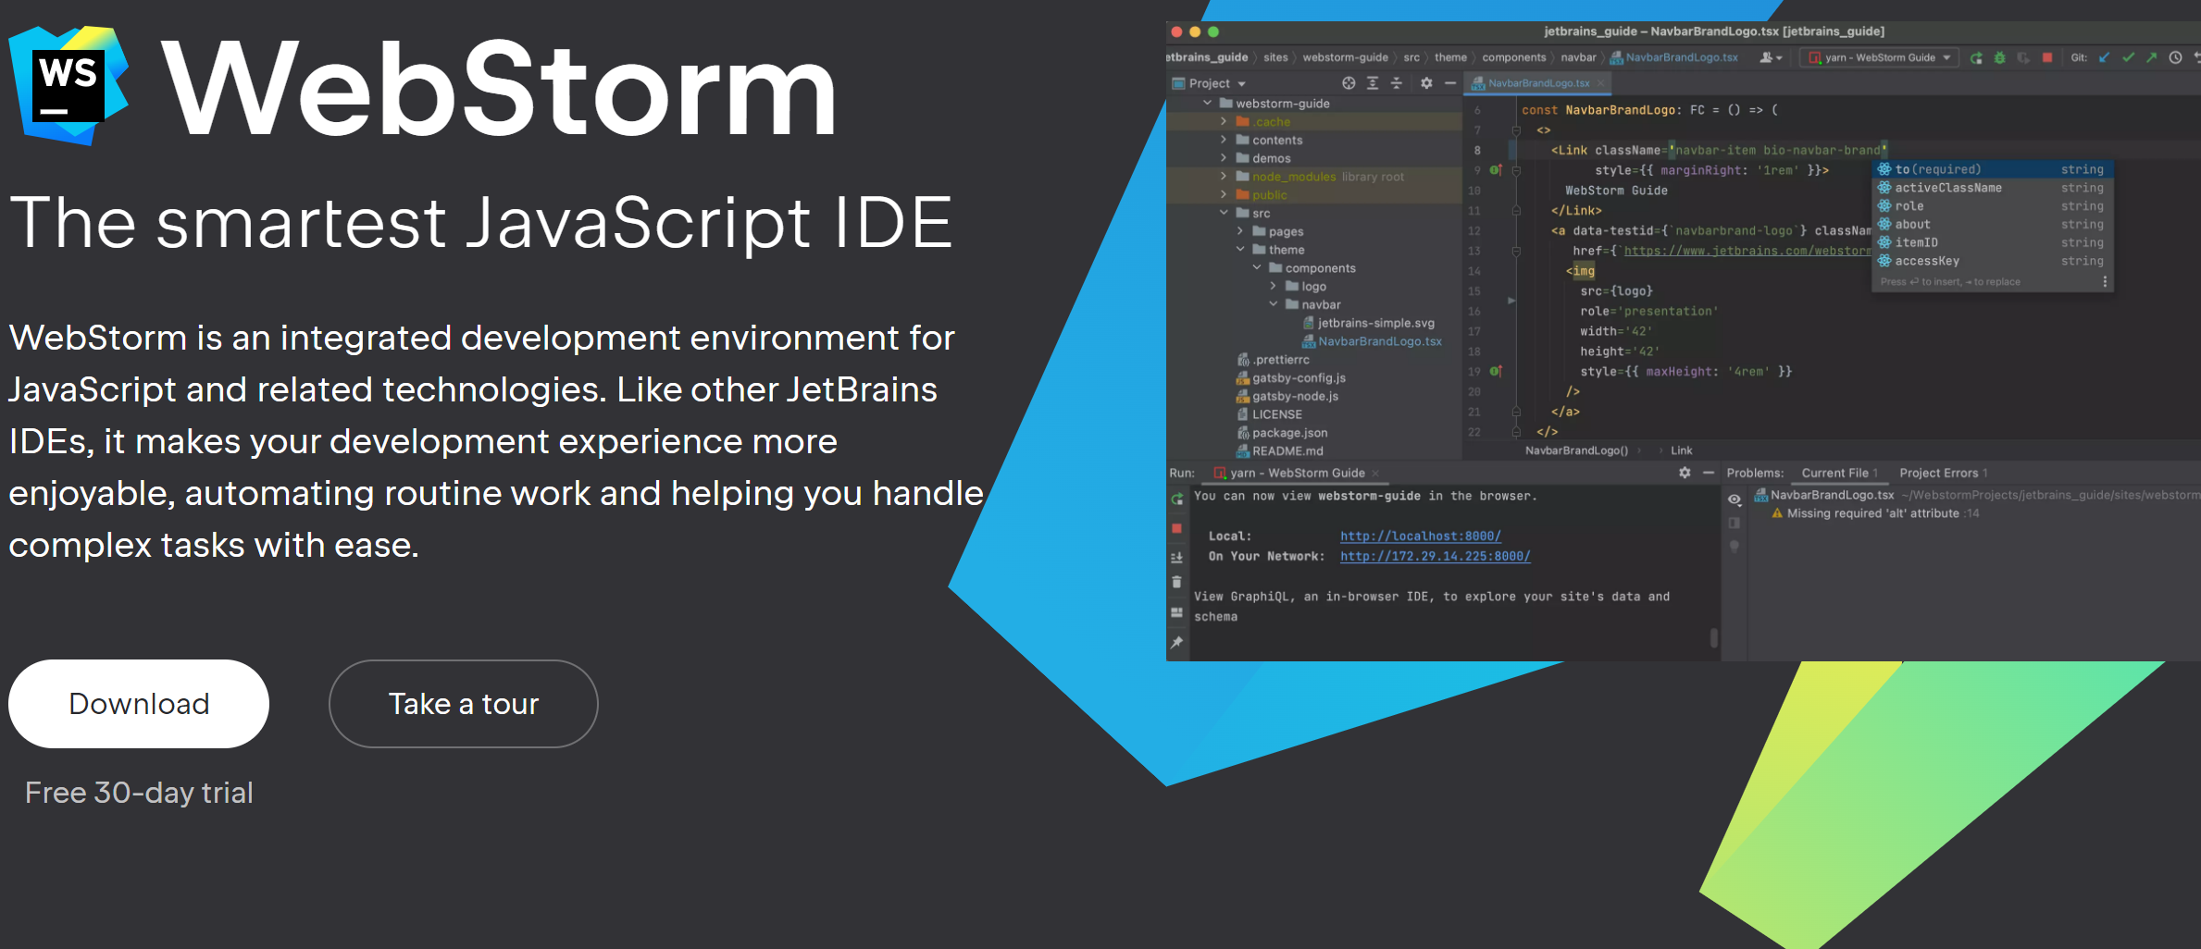2201x949 pixels.
Task: Click the Download button
Action: (x=139, y=704)
